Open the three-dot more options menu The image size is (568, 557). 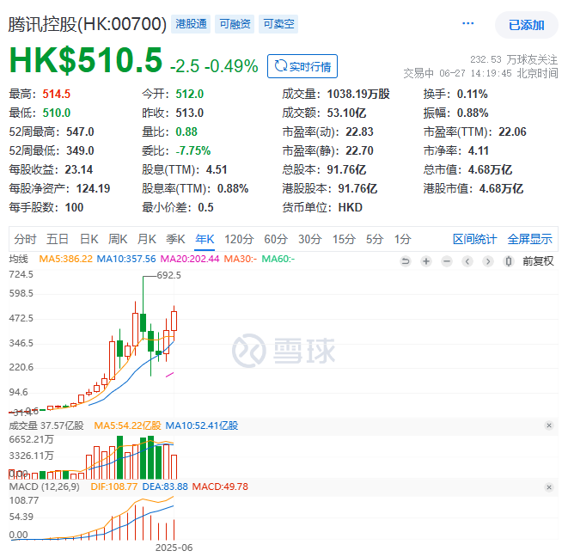(x=467, y=23)
